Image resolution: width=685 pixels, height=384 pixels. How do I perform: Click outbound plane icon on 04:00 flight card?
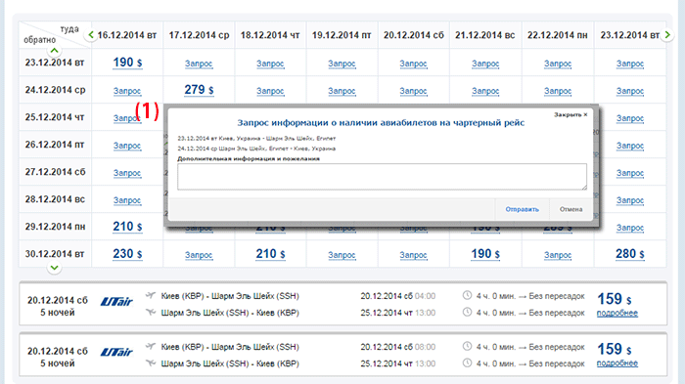151,295
